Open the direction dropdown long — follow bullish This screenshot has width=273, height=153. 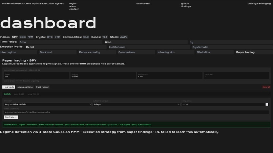(x=47, y=104)
